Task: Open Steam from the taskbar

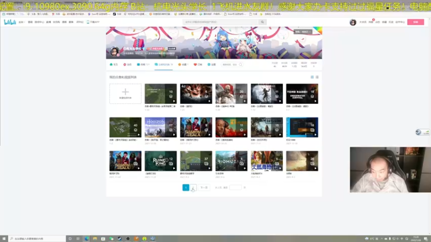Action: pos(120,239)
